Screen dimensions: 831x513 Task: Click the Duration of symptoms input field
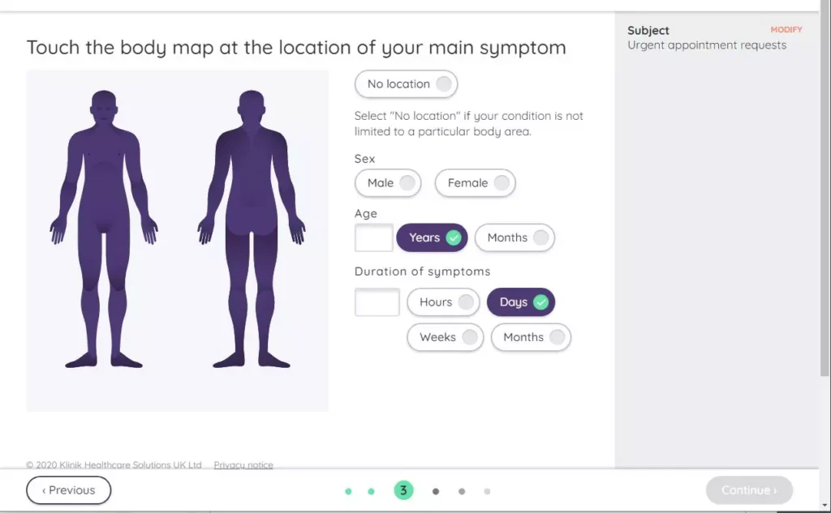pyautogui.click(x=377, y=302)
